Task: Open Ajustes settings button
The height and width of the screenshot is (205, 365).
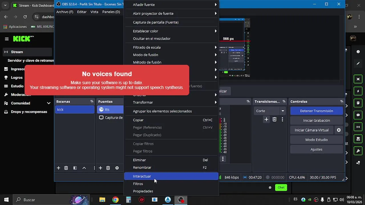Action: click(317, 149)
